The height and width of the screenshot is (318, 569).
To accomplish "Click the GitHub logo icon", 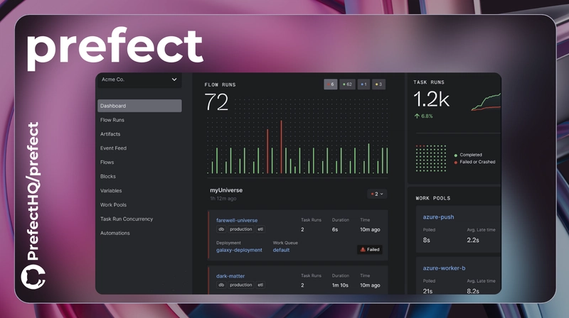I will pyautogui.click(x=33, y=277).
